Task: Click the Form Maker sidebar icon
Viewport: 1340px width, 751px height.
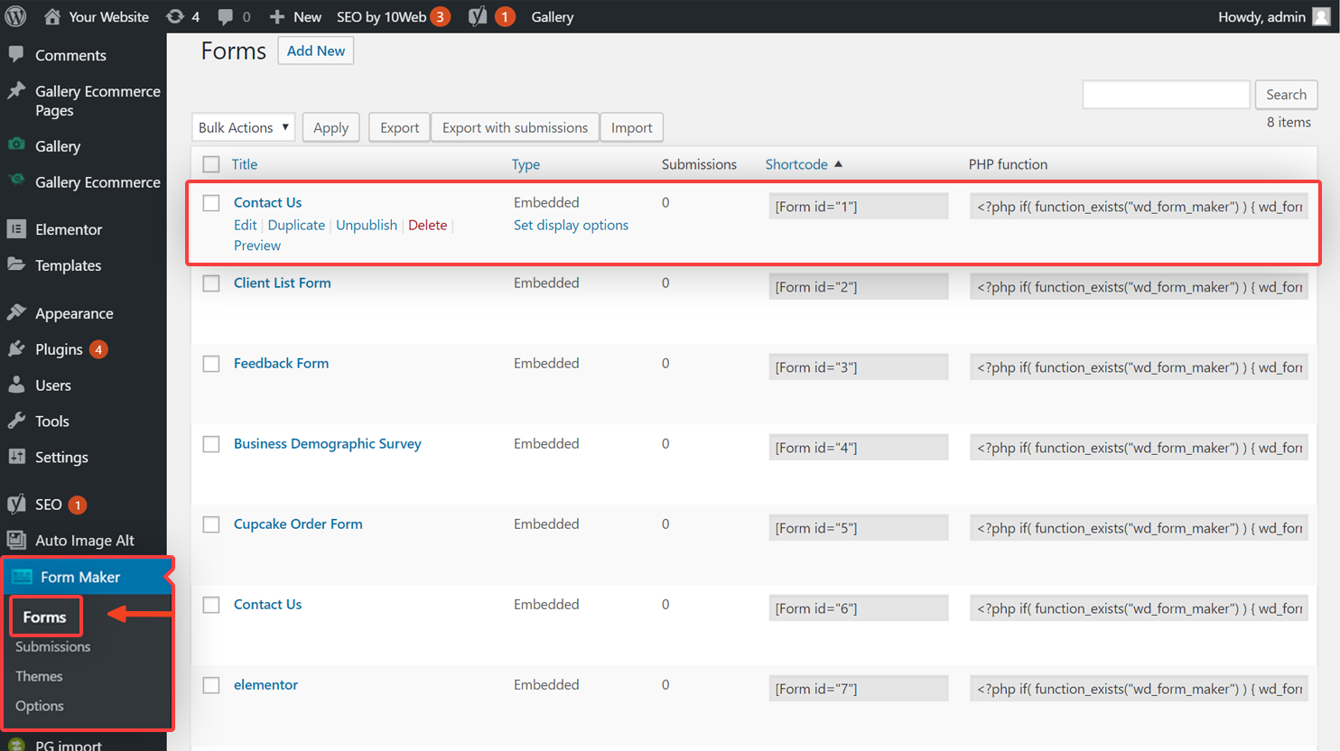Action: pyautogui.click(x=23, y=577)
